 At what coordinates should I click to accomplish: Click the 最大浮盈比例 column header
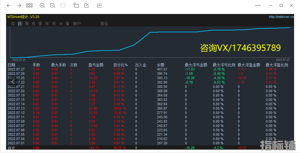click(277, 65)
